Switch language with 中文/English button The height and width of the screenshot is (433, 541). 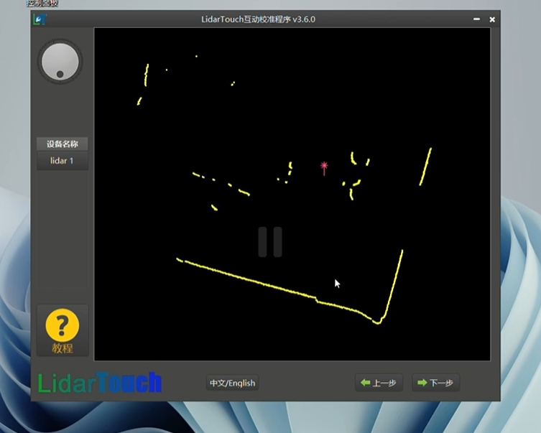(x=232, y=383)
